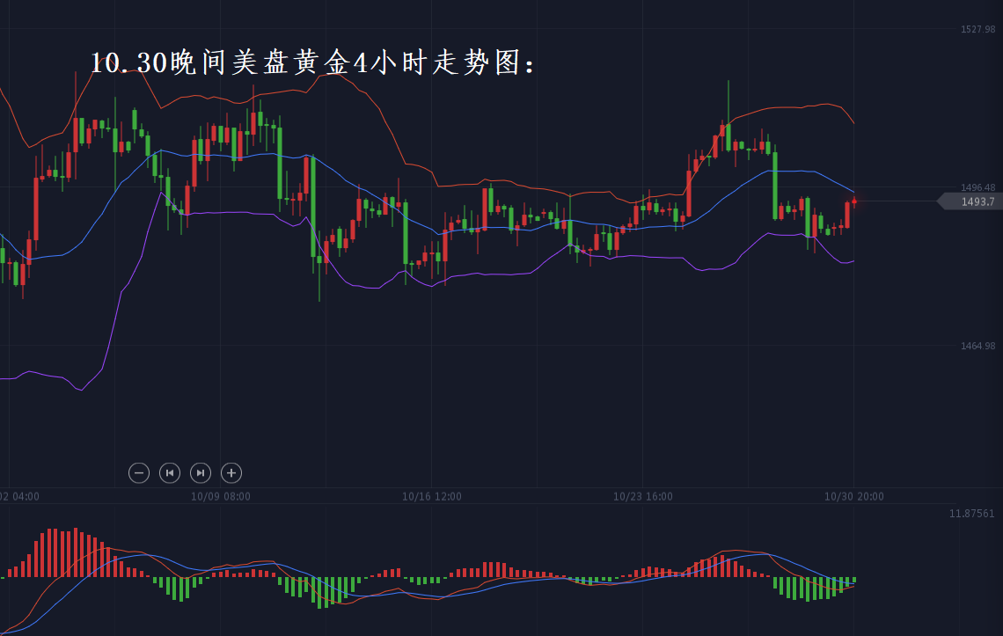The image size is (1003, 636).
Task: Click the 10/30 20:00 time axis label
Action: tap(853, 496)
